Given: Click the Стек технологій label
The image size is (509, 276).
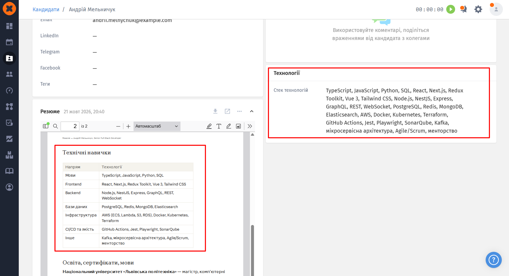Looking at the screenshot, I should pos(291,90).
